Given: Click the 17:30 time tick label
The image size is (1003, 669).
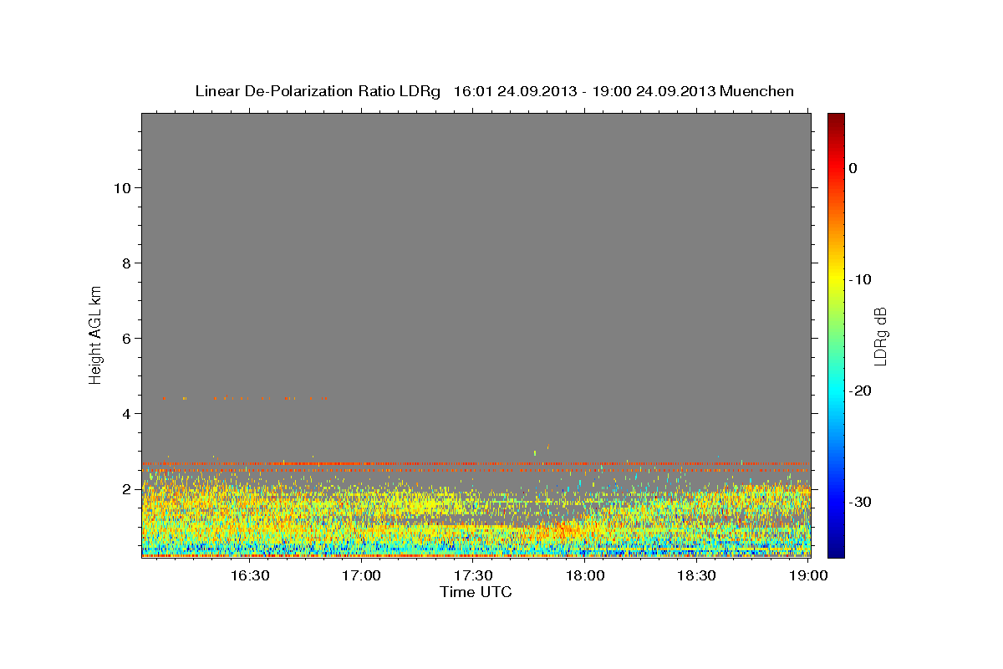Looking at the screenshot, I should (x=473, y=575).
